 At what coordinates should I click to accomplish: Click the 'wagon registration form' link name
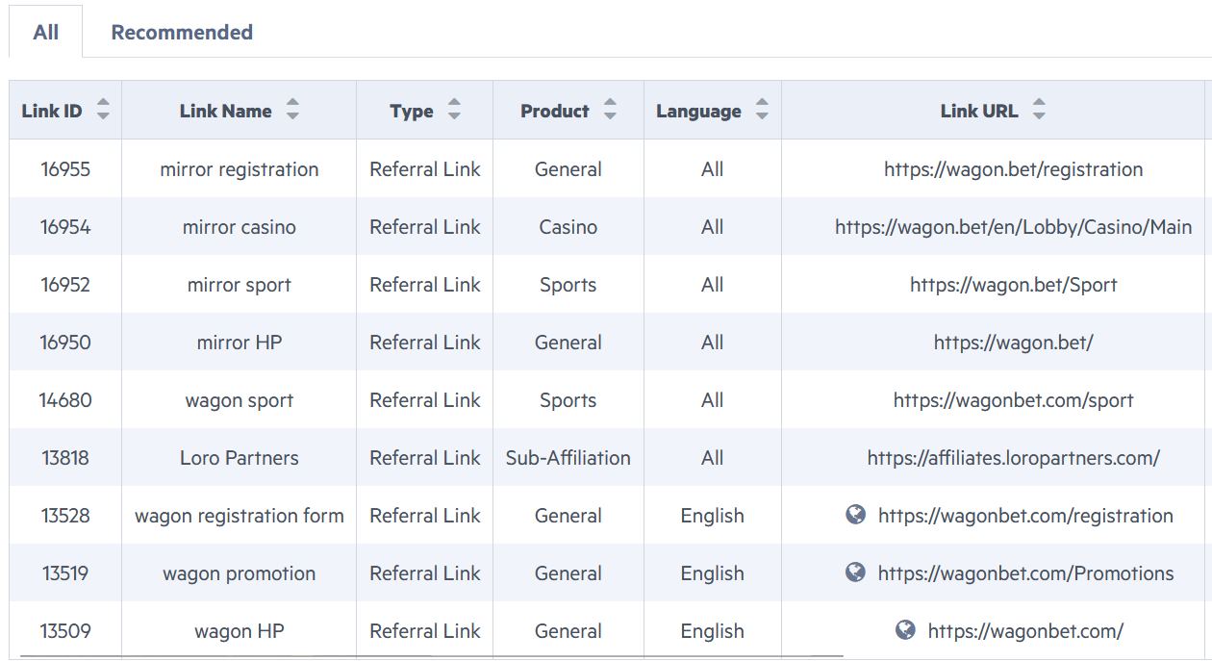(x=240, y=516)
